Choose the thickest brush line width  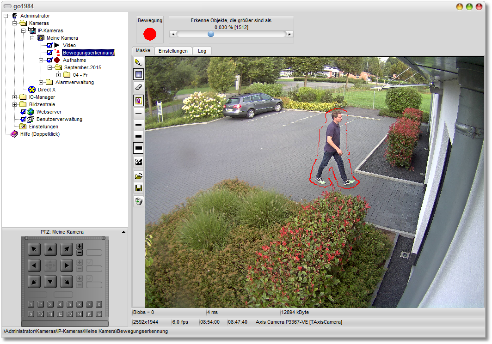tap(138, 148)
